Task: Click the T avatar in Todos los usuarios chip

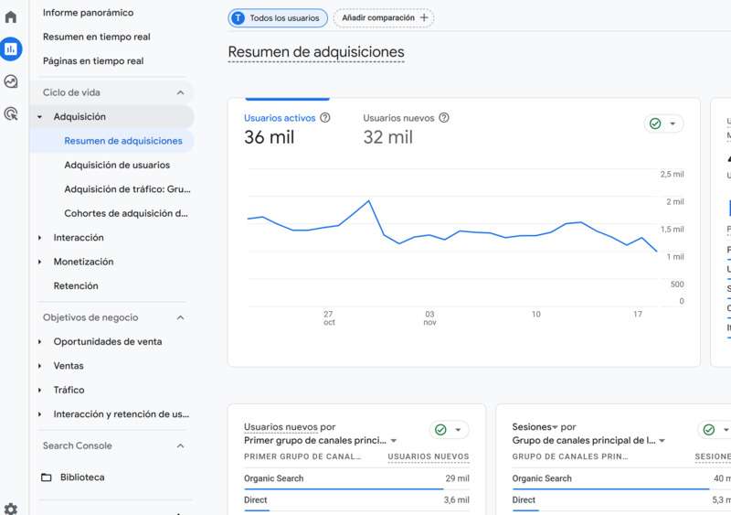Action: (x=238, y=18)
